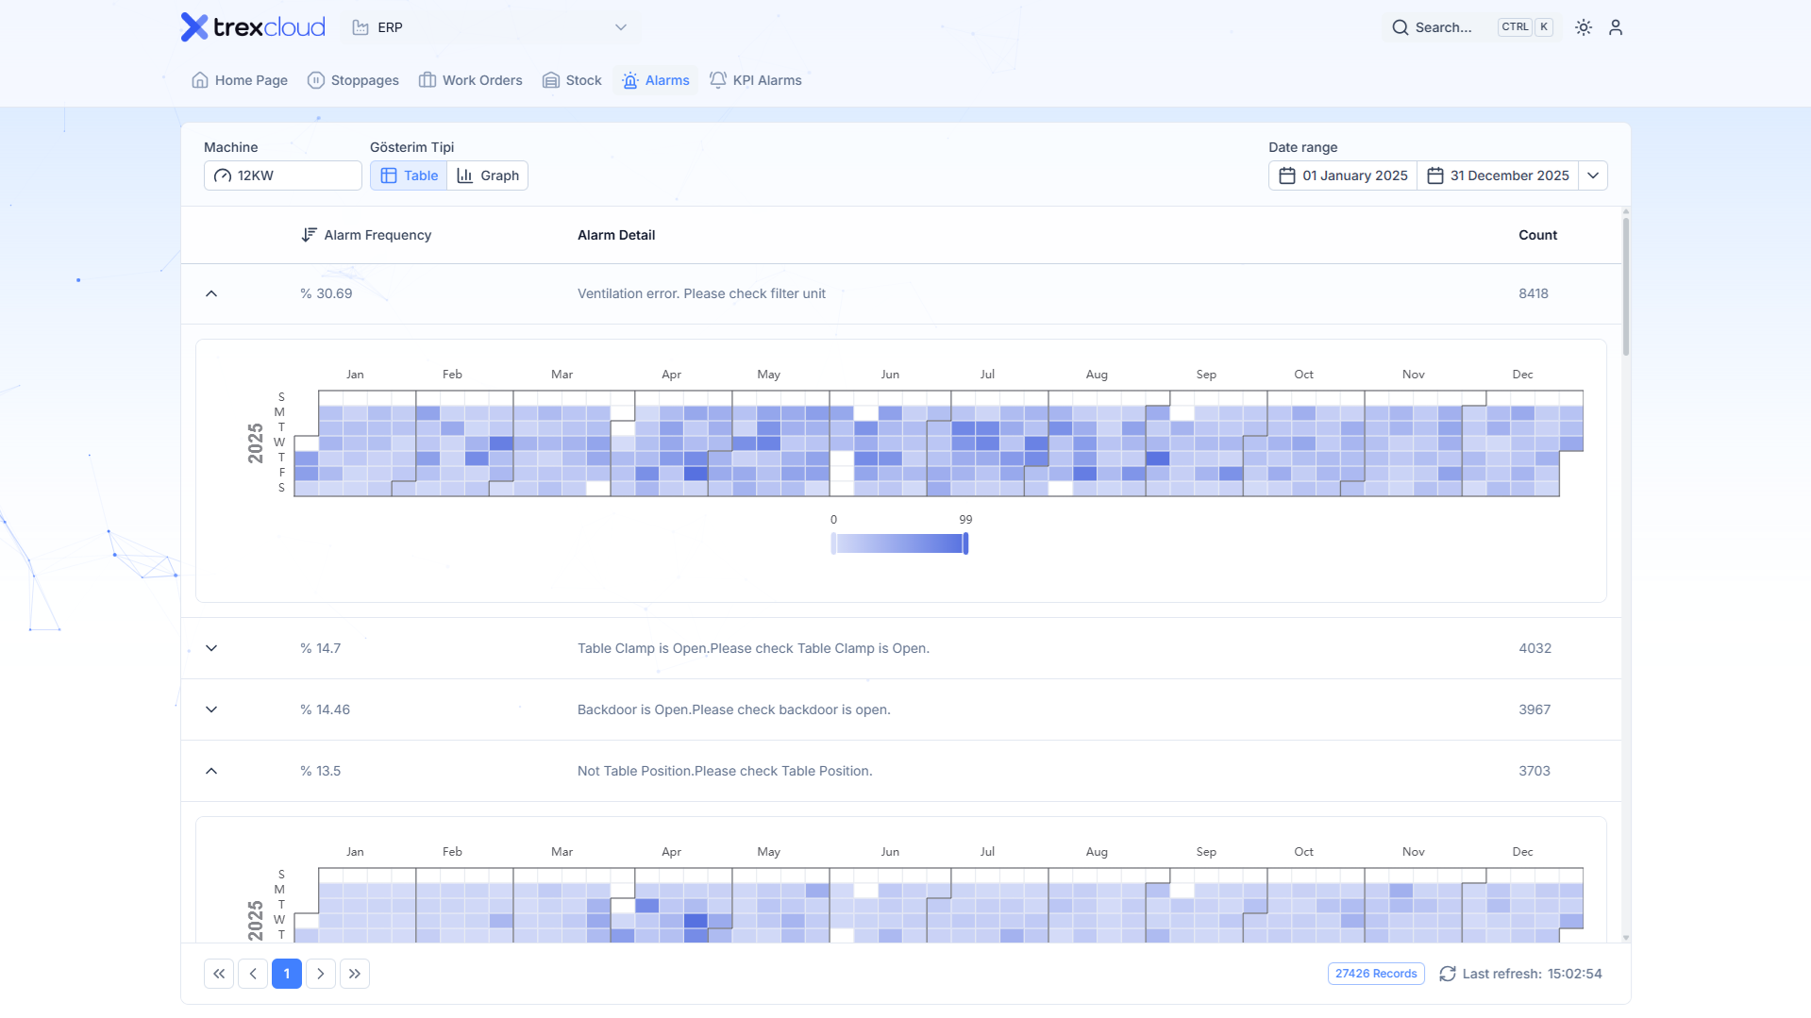The width and height of the screenshot is (1811, 1018).
Task: Switch display type to Table
Action: pos(409,175)
